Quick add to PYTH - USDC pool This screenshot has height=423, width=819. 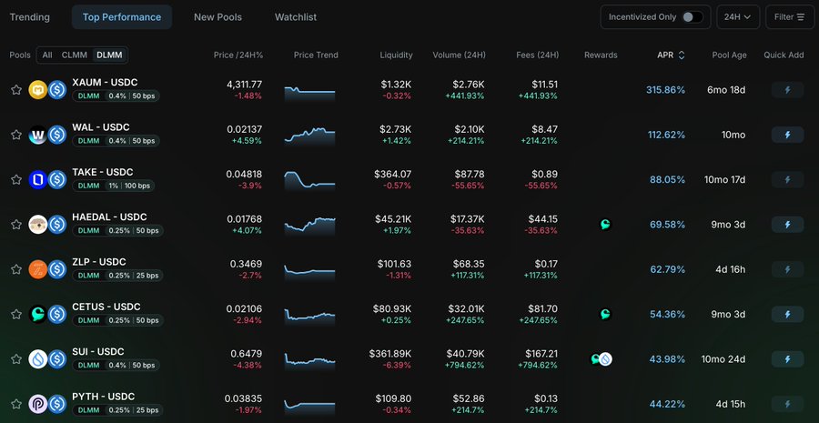click(x=788, y=404)
